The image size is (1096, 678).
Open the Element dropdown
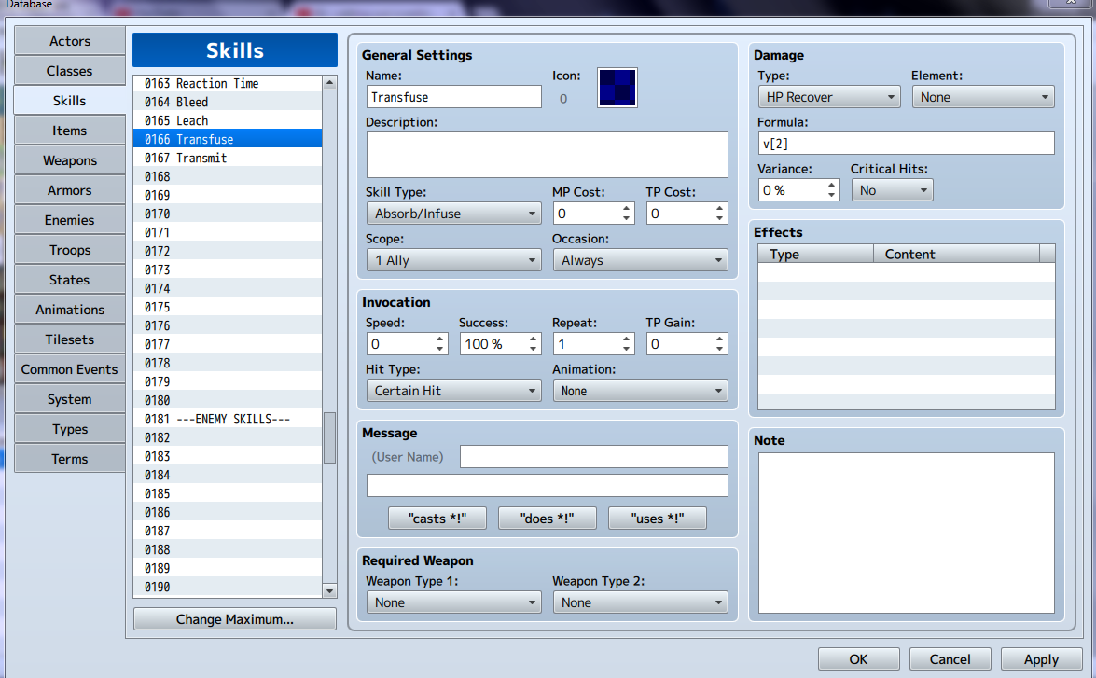pyautogui.click(x=982, y=96)
